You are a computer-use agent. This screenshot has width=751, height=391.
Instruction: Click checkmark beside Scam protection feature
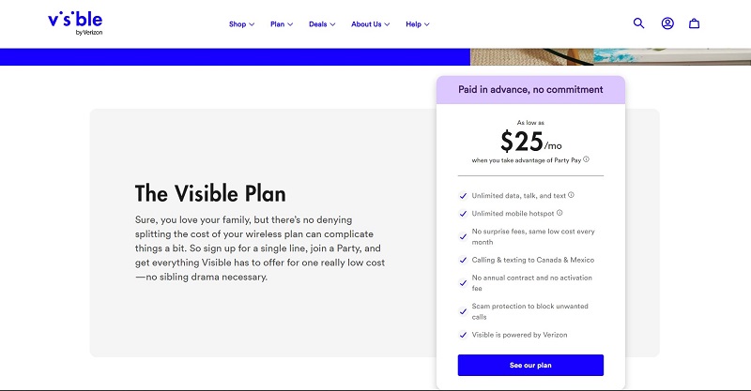[463, 311]
